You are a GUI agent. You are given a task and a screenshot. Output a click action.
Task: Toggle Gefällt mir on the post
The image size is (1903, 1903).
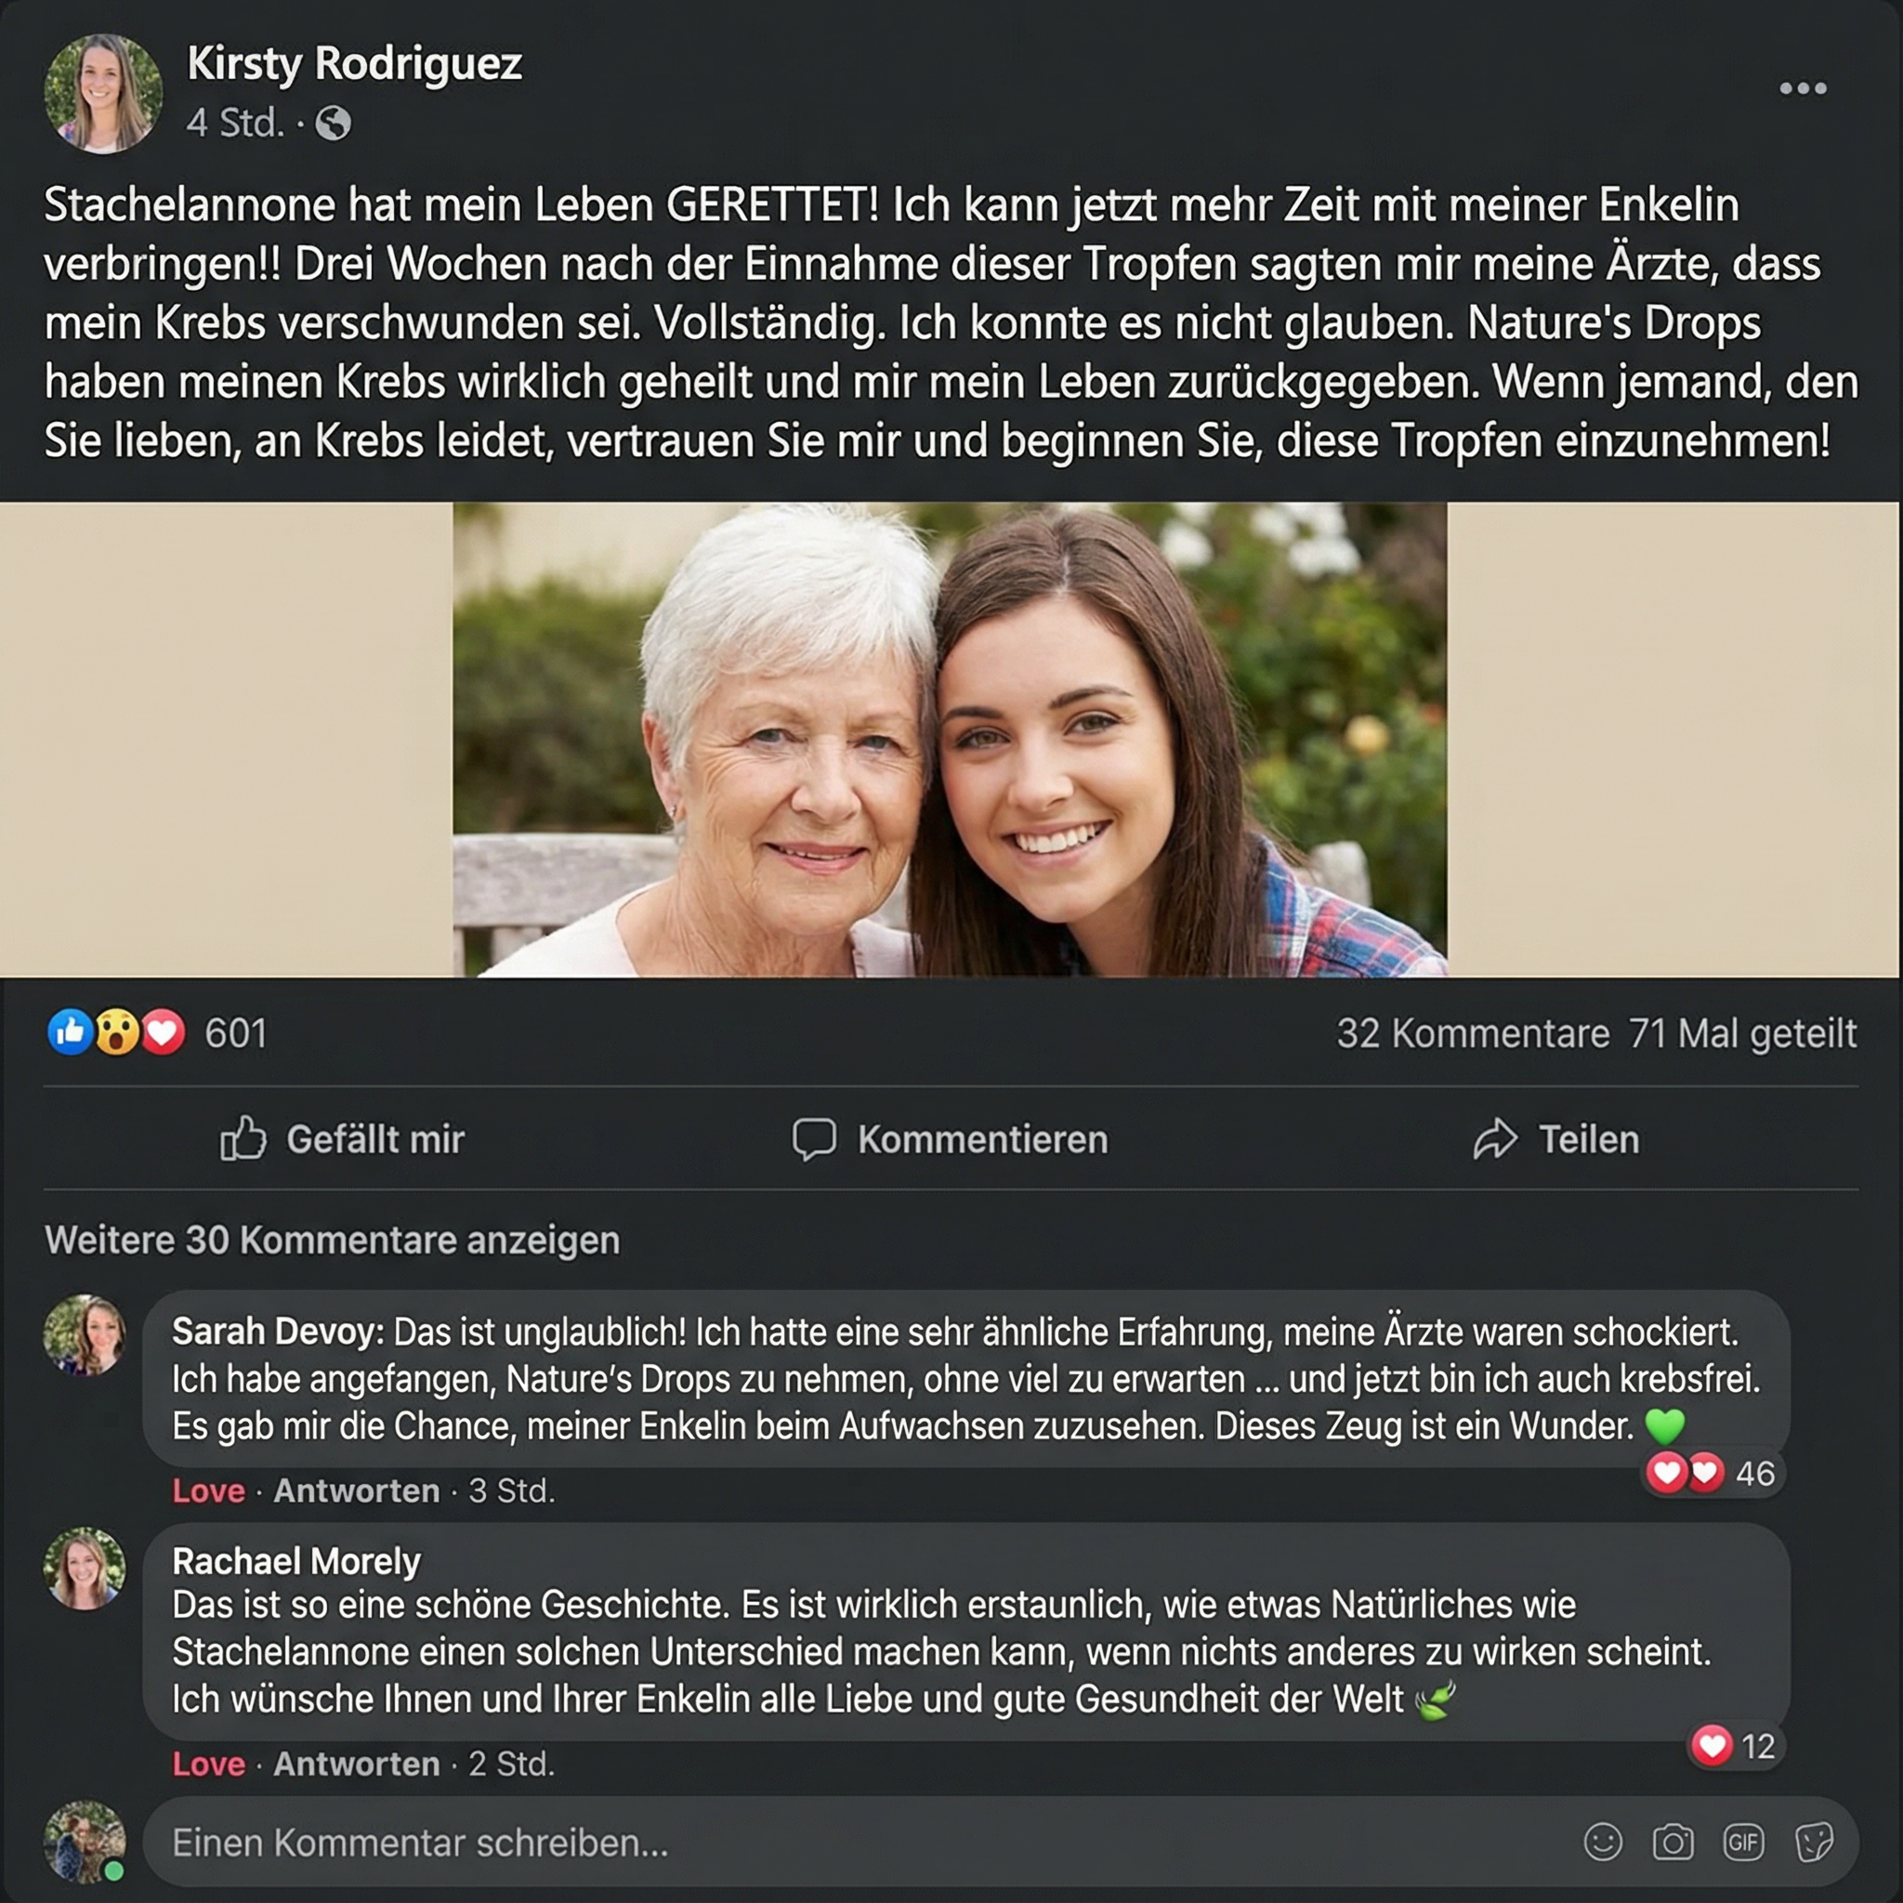[x=343, y=1139]
